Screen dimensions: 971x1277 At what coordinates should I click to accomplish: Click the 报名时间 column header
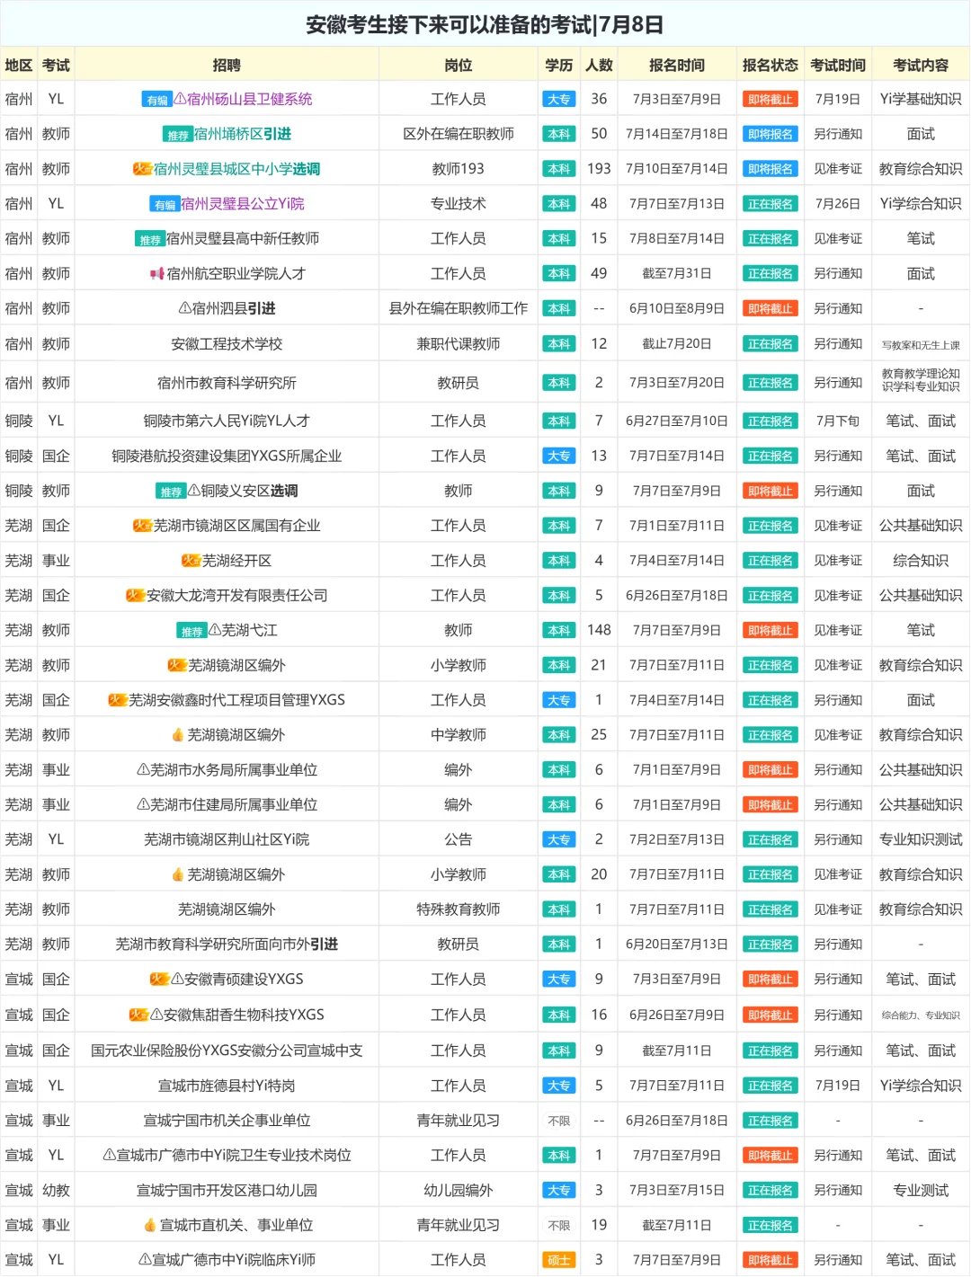pyautogui.click(x=677, y=65)
